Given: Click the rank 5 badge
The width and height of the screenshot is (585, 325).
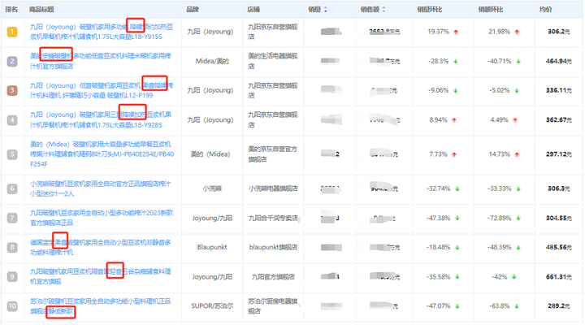Looking at the screenshot, I should (12, 154).
